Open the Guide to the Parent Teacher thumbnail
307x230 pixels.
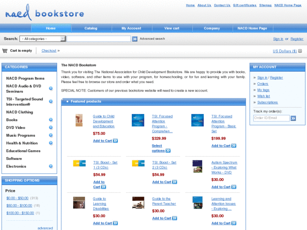tap(138, 203)
